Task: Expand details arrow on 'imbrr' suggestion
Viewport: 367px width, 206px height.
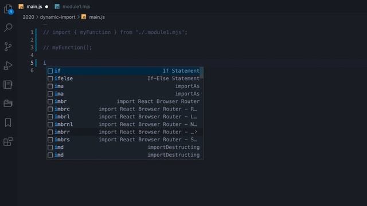Action: tap(196, 132)
